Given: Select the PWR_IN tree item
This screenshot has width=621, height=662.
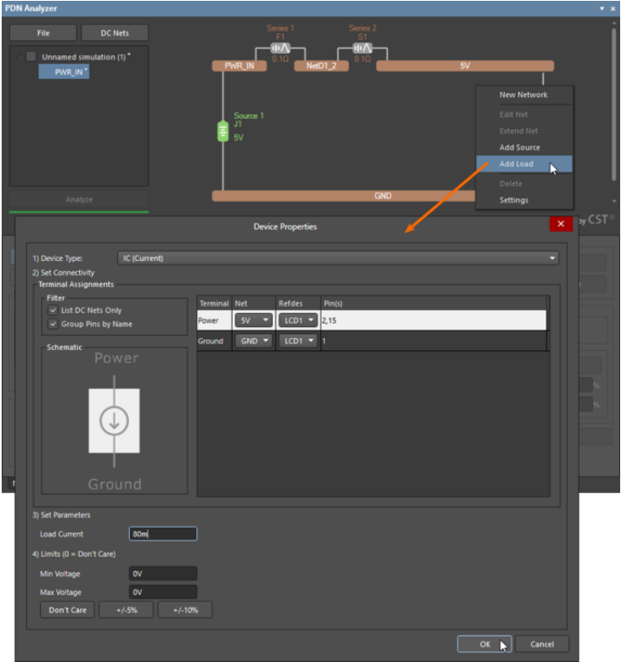Looking at the screenshot, I should tap(65, 71).
